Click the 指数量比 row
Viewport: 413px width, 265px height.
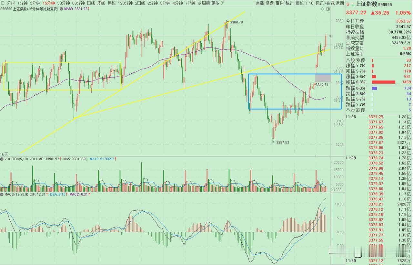(378, 48)
